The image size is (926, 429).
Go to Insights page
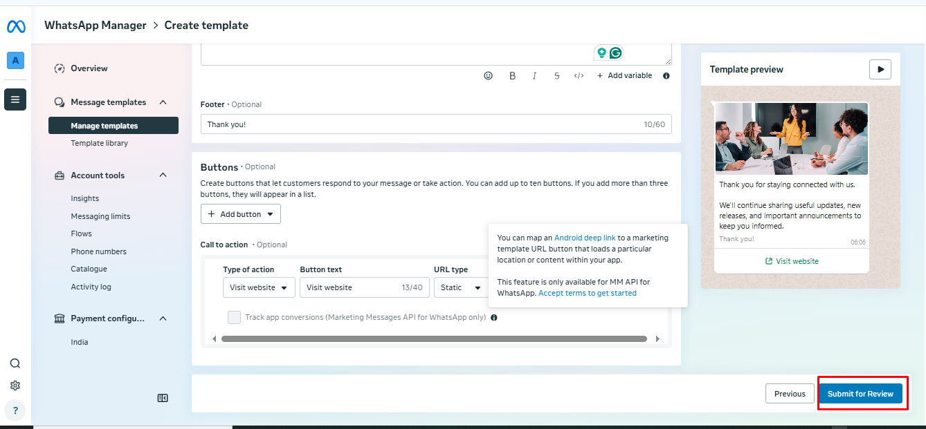pyautogui.click(x=85, y=198)
